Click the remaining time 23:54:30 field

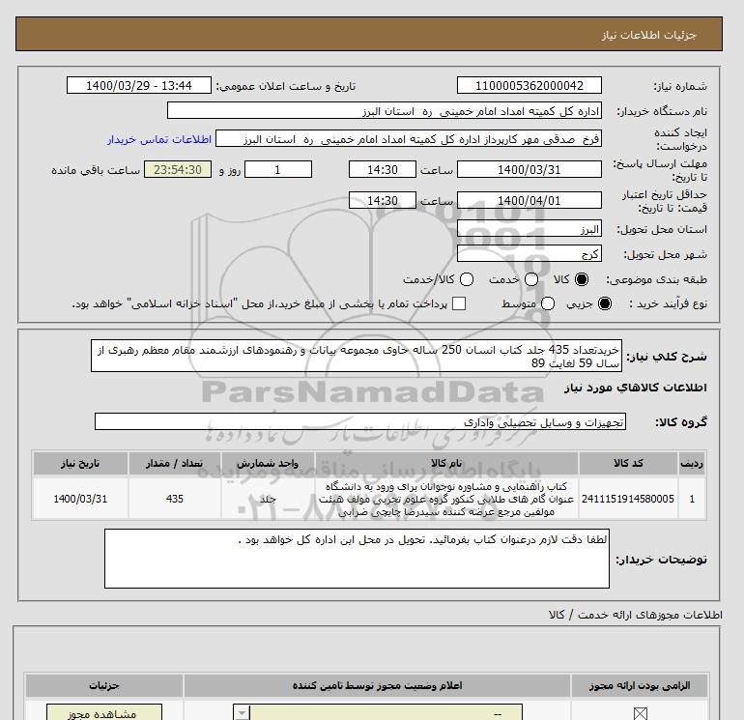coord(178,169)
